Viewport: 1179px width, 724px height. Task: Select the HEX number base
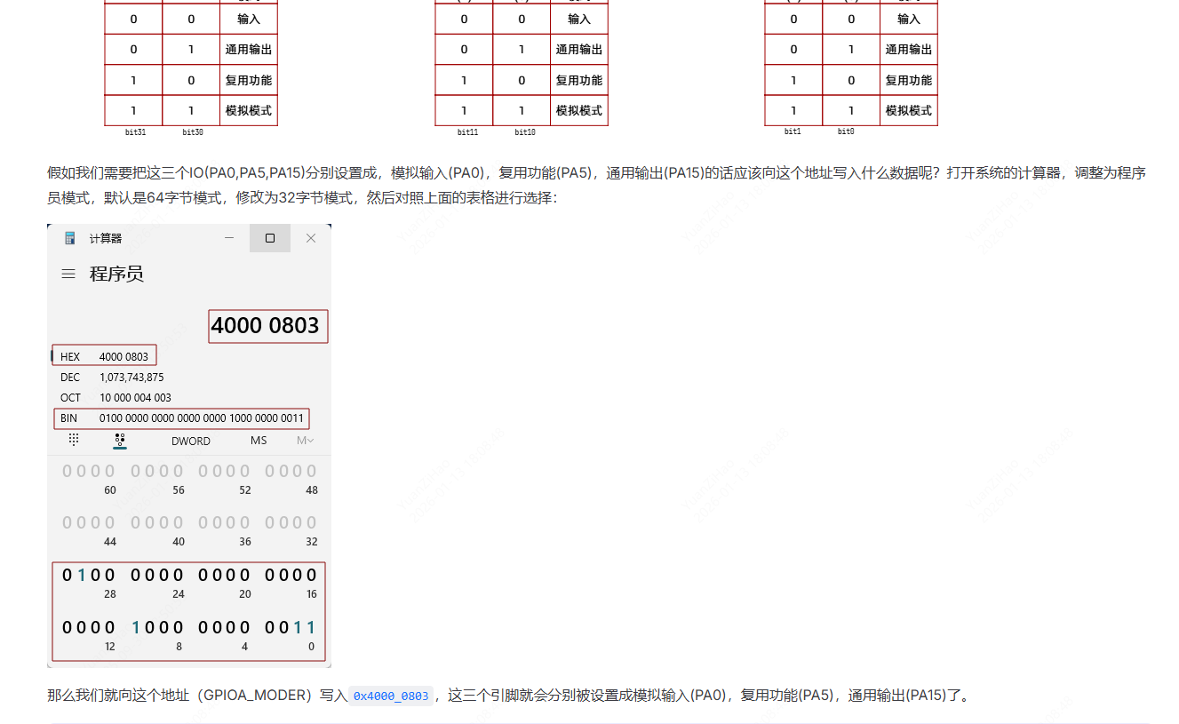pos(69,355)
